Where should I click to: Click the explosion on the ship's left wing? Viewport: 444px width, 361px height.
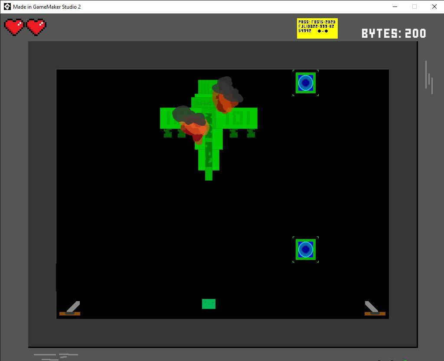click(192, 124)
